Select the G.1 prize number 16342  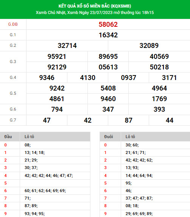[x=108, y=35]
